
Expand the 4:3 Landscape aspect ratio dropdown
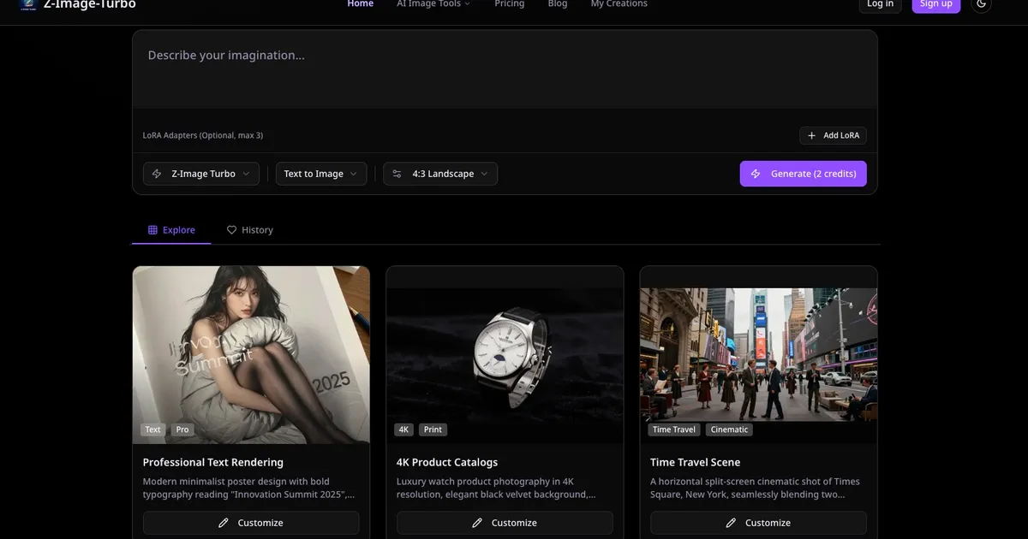click(440, 174)
